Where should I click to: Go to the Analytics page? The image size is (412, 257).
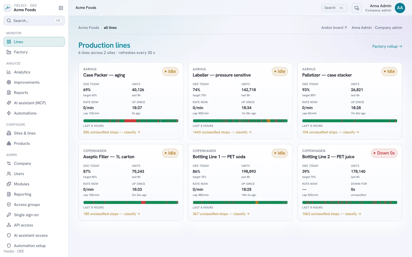(34, 72)
